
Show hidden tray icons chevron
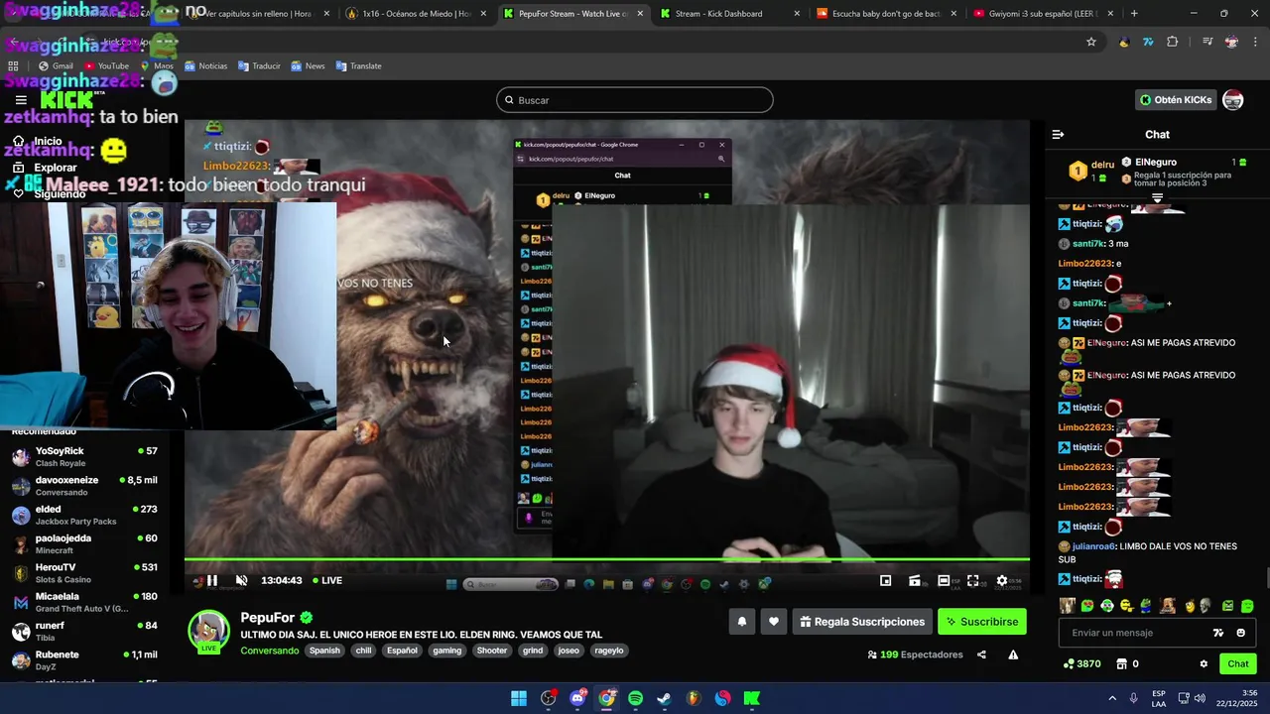tap(1112, 698)
